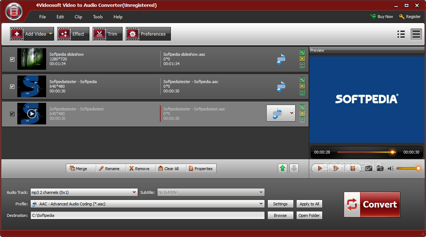Image resolution: width=426 pixels, height=237 pixels.
Task: Open the snapshot folder icon
Action: click(380, 168)
